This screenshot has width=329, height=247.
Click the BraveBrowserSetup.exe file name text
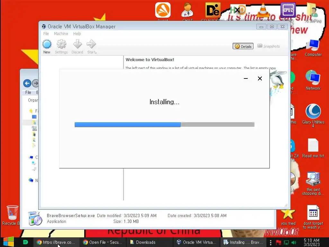point(71,216)
